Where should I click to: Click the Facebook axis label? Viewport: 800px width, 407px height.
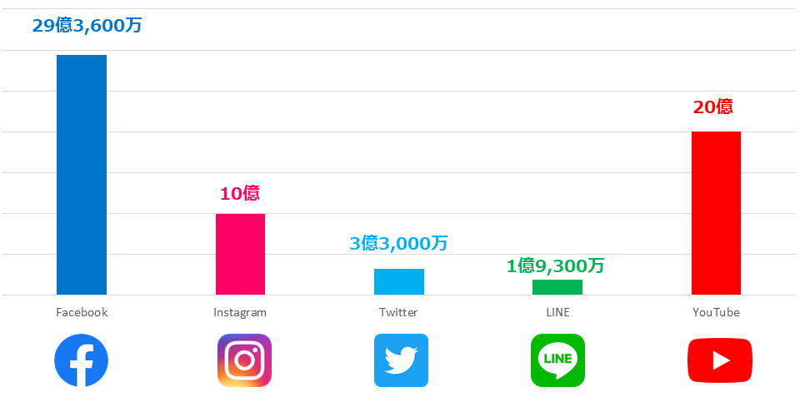82,313
